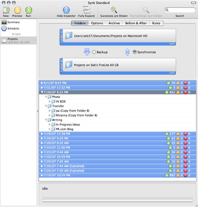Toggle the Successes are Shown magnifier icon
The height and width of the screenshot is (207, 198).
(x=114, y=10)
